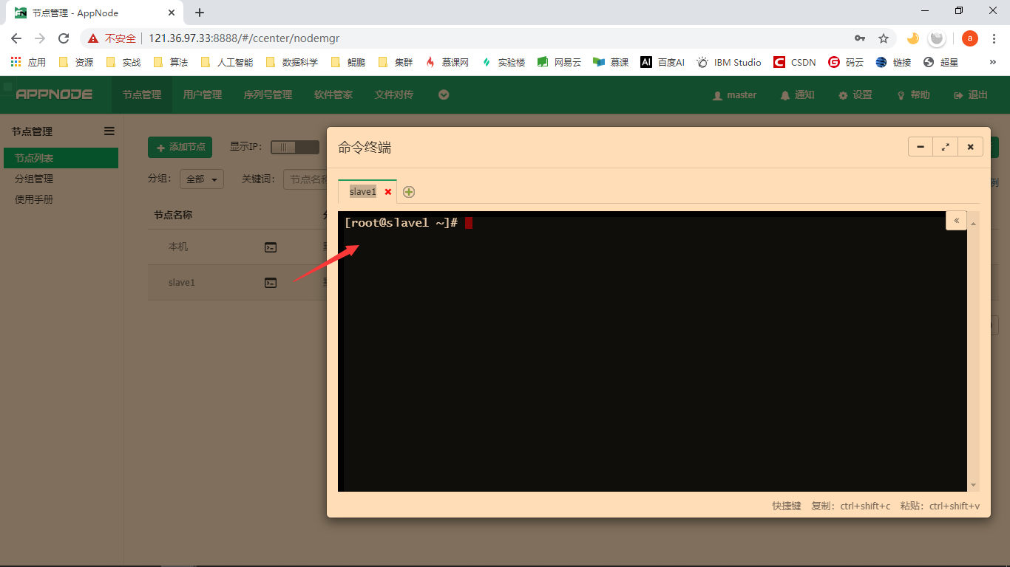Viewport: 1010px width, 567px height.
Task: Open the 实验楼 bookmark
Action: coord(504,62)
